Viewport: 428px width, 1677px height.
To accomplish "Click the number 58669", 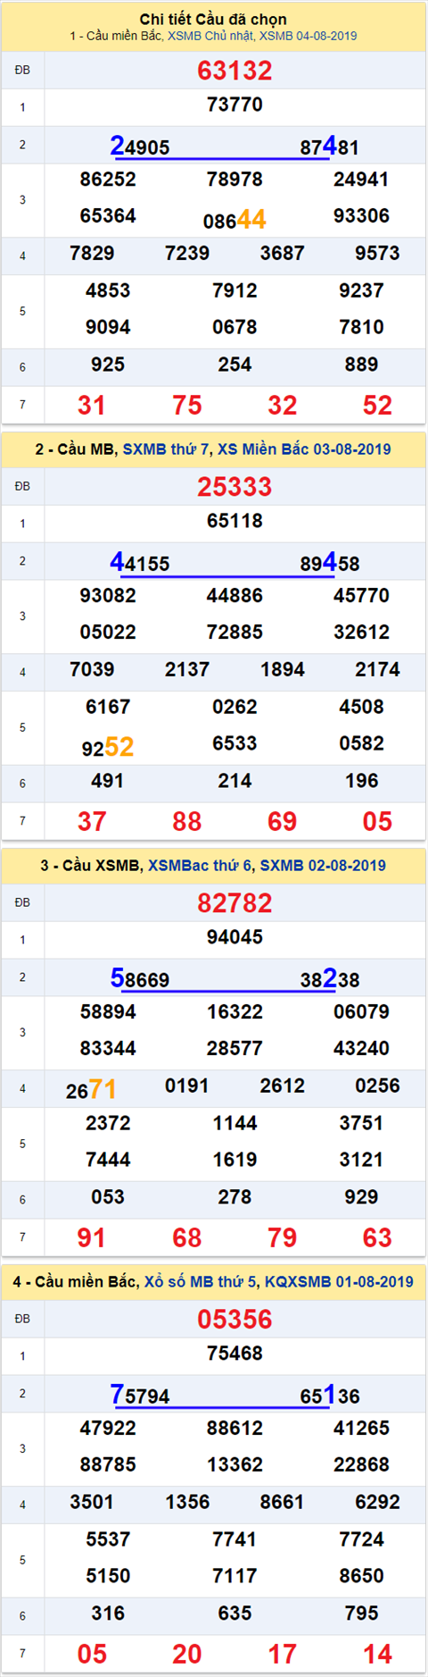I will pyautogui.click(x=140, y=978).
